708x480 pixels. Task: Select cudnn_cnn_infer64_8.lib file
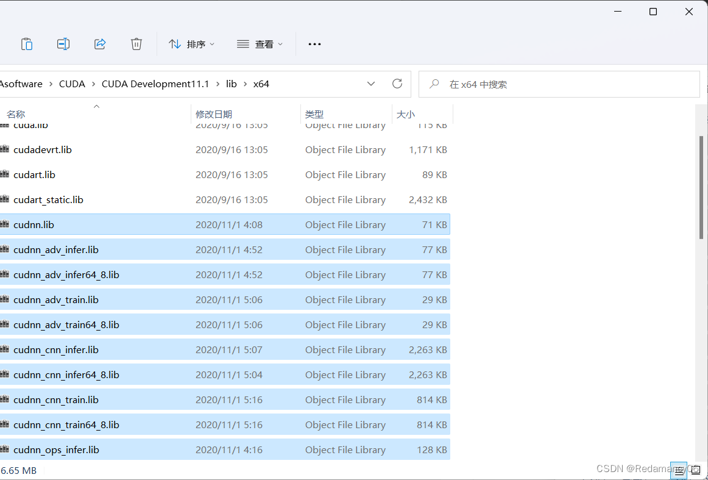(225, 374)
